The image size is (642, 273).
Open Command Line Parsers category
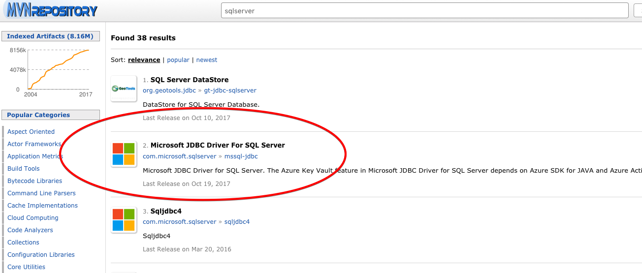point(41,193)
